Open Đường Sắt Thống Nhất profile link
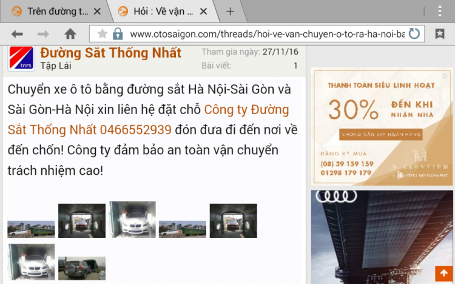 (x=110, y=53)
